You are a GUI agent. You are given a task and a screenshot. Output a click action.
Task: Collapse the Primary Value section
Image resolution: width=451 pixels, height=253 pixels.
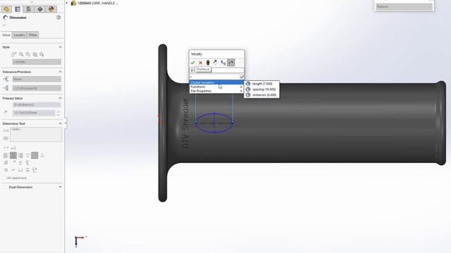(60, 98)
